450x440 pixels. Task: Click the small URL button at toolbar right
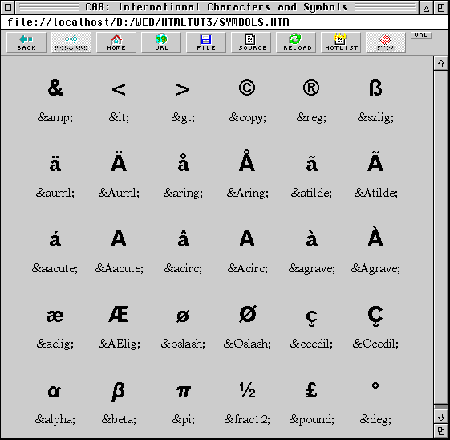tap(421, 35)
